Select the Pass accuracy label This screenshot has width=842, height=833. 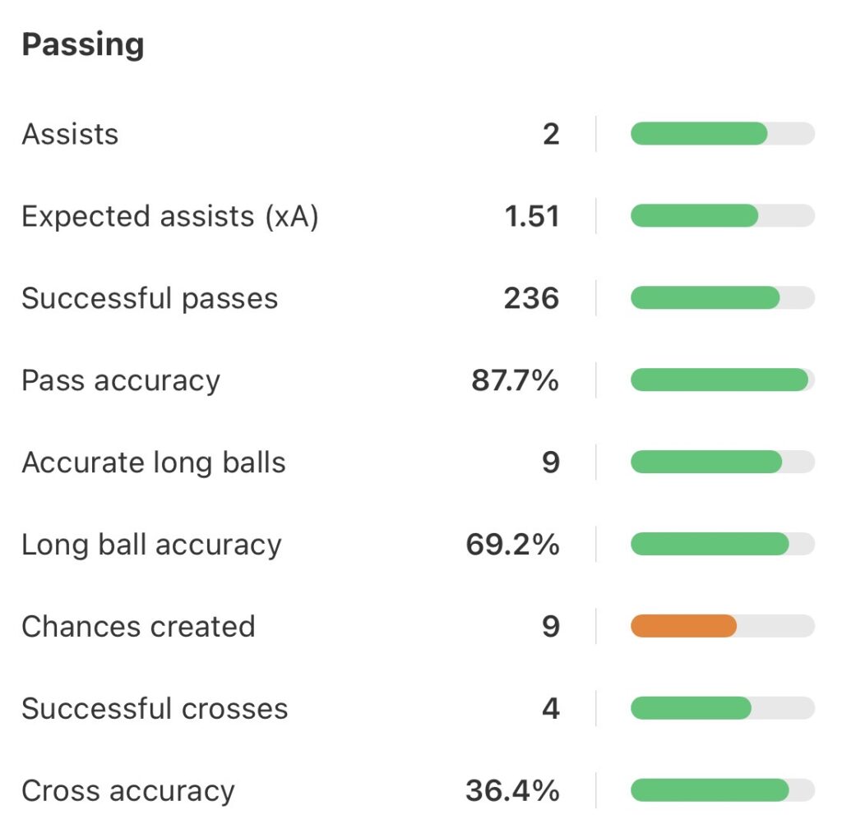tap(121, 380)
